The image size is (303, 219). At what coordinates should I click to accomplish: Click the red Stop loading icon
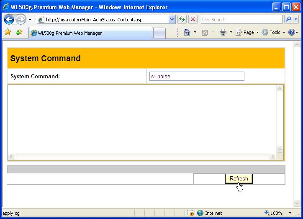pos(193,20)
